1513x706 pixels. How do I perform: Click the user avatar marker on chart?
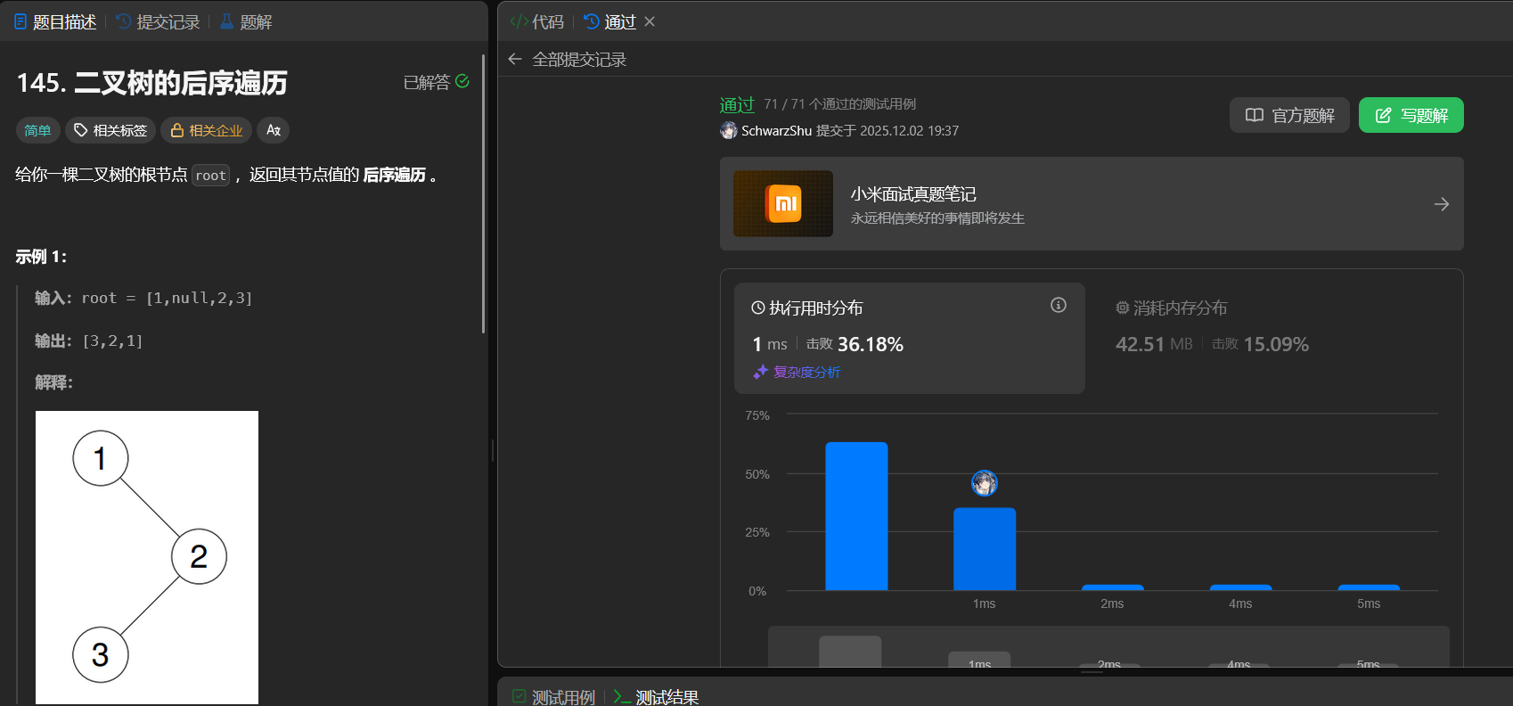pyautogui.click(x=984, y=483)
